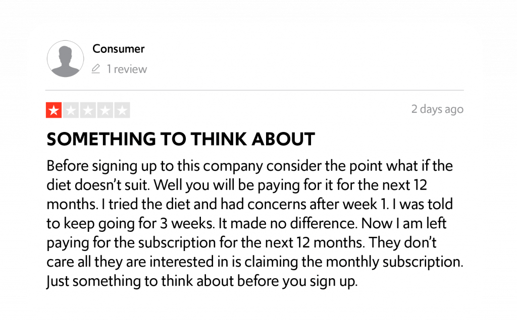Click the line starting Before signing up
This screenshot has width=517, height=321.
pyautogui.click(x=249, y=166)
